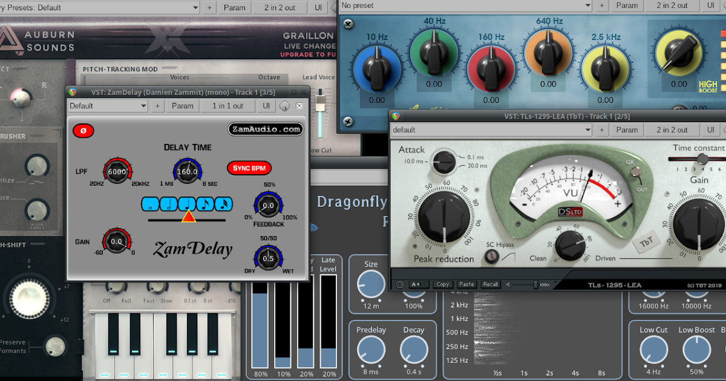Click the Paste button in TLs-1295-LEA
Image resolution: width=726 pixels, height=381 pixels.
[x=466, y=284]
